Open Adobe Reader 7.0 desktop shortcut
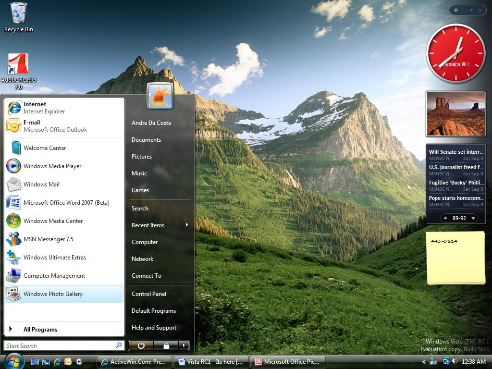The width and height of the screenshot is (492, 369). coord(19,72)
